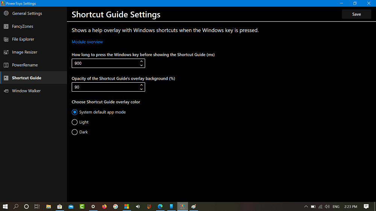Open the Google icon in taskbar
This screenshot has height=211, width=376.
(x=115, y=206)
